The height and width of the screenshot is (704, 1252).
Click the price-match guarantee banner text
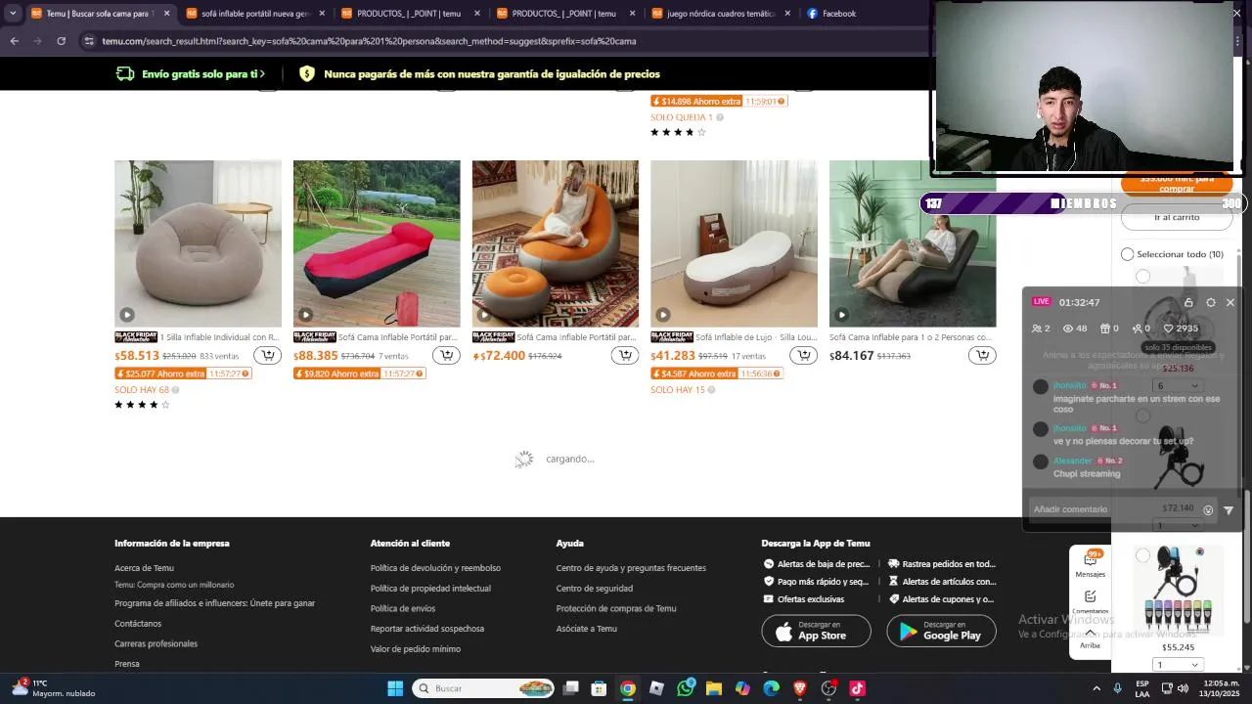(492, 74)
